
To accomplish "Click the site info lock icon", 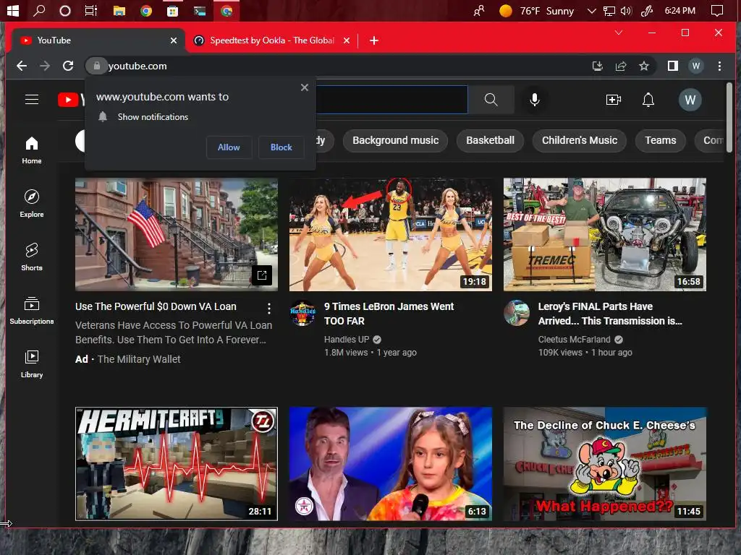I will tap(96, 66).
